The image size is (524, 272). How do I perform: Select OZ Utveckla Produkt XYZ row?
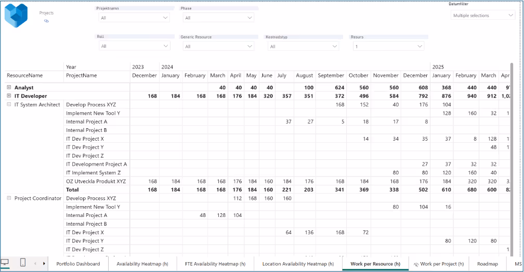pyautogui.click(x=96, y=181)
